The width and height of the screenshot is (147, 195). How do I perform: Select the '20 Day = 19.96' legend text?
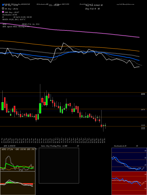coord(11,5)
